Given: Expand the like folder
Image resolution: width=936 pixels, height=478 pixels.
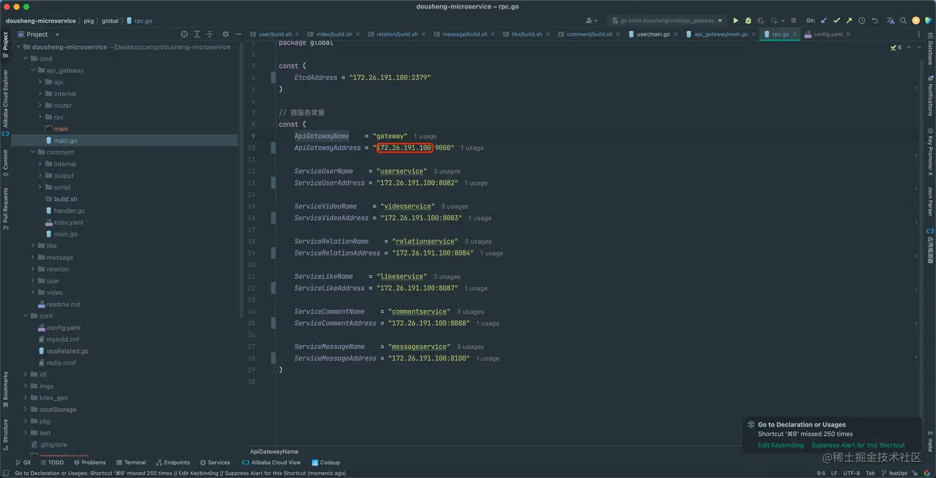Looking at the screenshot, I should (x=33, y=245).
